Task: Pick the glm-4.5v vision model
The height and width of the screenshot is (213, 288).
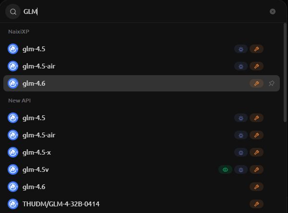Action: pyautogui.click(x=35, y=169)
